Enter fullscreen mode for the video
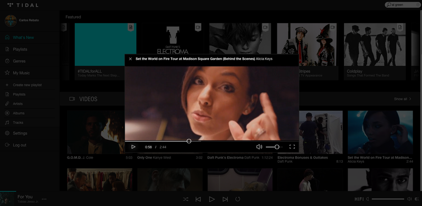Image resolution: width=422 pixels, height=206 pixels. click(x=292, y=147)
